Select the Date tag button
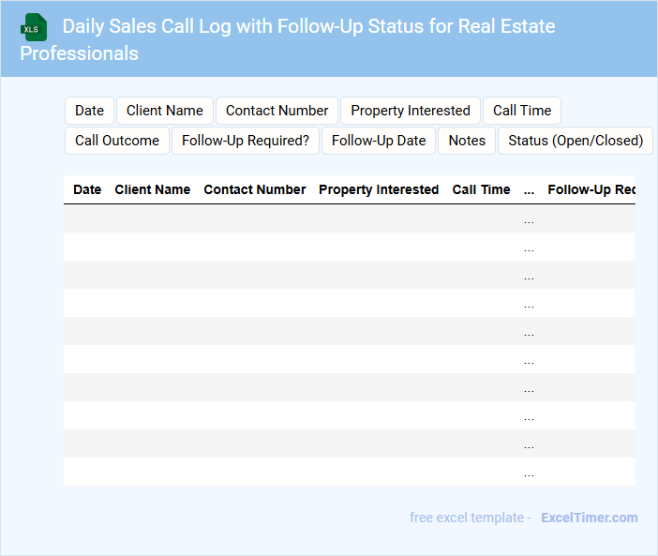The height and width of the screenshot is (556, 658). (x=90, y=111)
